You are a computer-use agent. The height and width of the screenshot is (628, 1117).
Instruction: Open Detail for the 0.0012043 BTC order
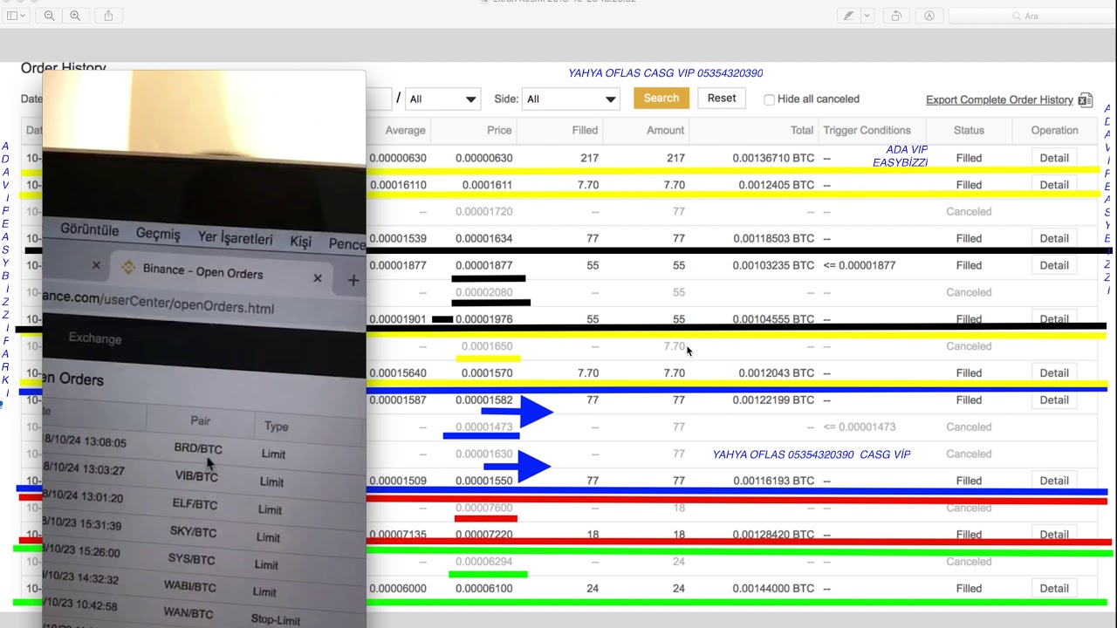[x=1054, y=372]
